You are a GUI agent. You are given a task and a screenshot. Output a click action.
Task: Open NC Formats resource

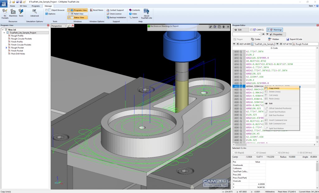(x=5, y=14)
